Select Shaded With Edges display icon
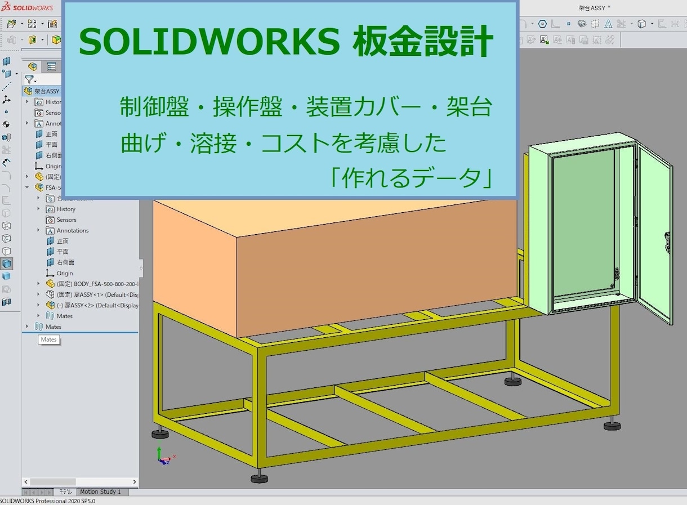This screenshot has width=687, height=505. [x=6, y=263]
